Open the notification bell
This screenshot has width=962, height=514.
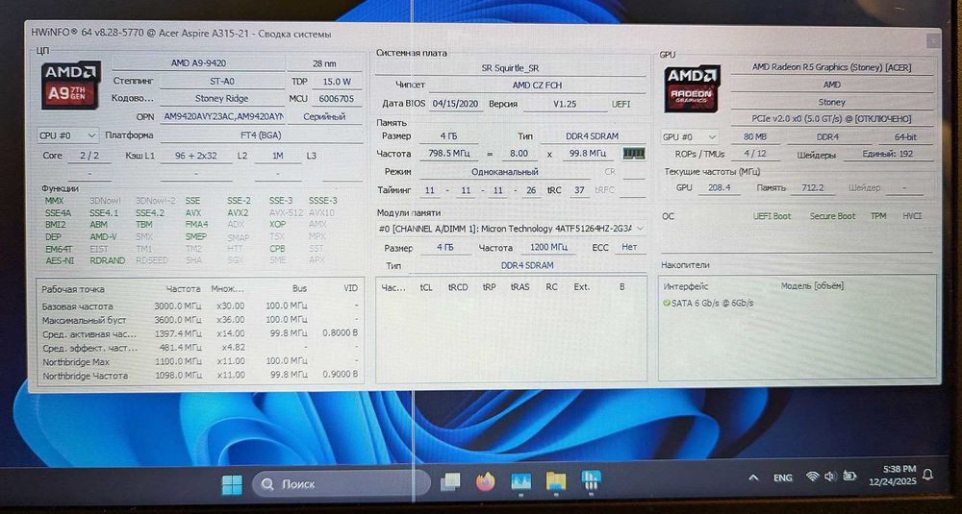click(928, 475)
